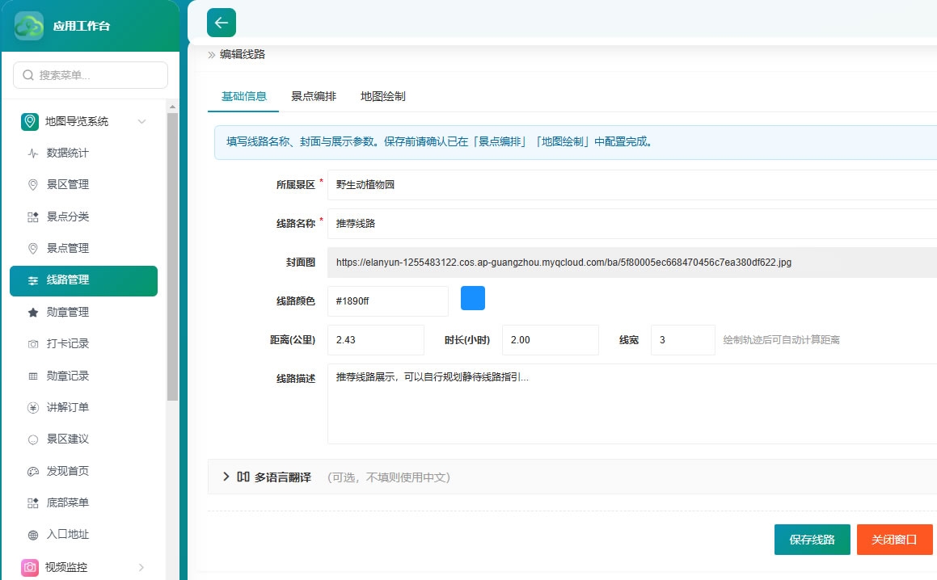The width and height of the screenshot is (937, 580).
Task: Click the 保存线路 button
Action: click(812, 540)
